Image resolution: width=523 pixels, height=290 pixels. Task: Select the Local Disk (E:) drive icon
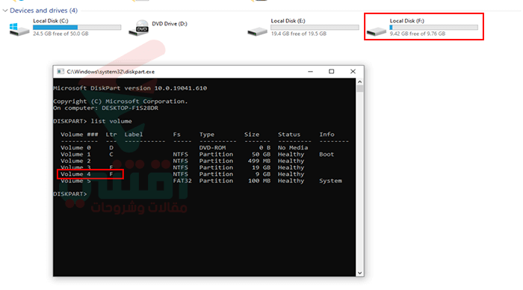point(257,31)
